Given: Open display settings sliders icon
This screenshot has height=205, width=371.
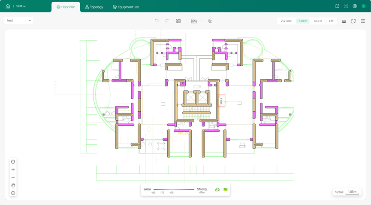Looking at the screenshot, I should (x=363, y=21).
